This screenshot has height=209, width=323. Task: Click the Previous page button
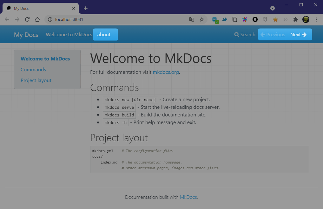pyautogui.click(x=273, y=34)
